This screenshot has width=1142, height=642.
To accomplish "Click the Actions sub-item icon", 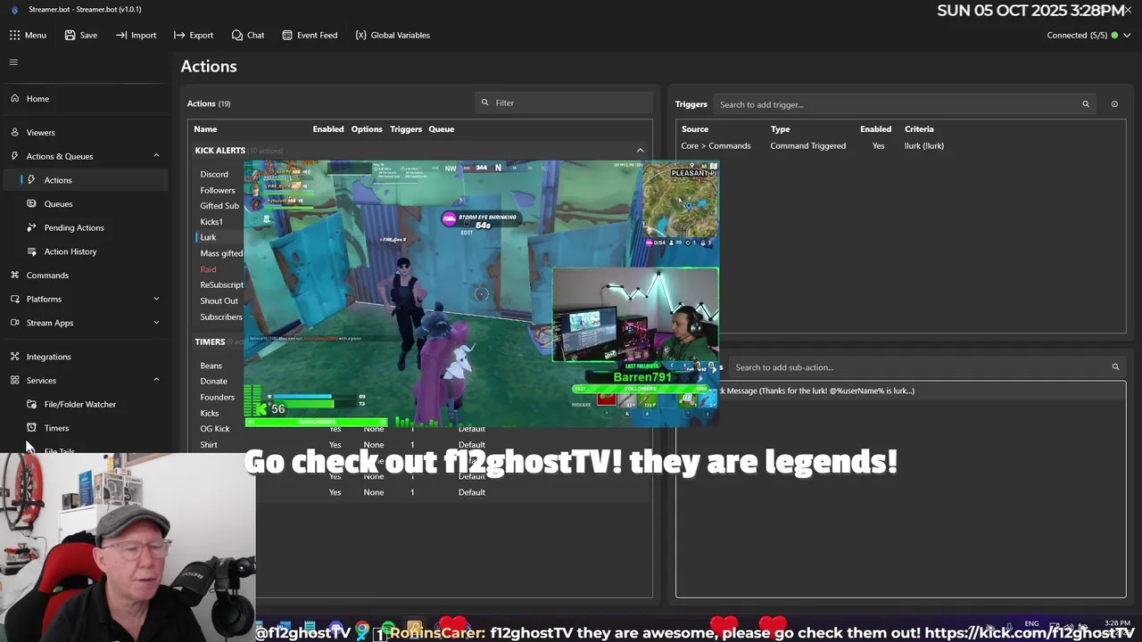I will click(32, 180).
